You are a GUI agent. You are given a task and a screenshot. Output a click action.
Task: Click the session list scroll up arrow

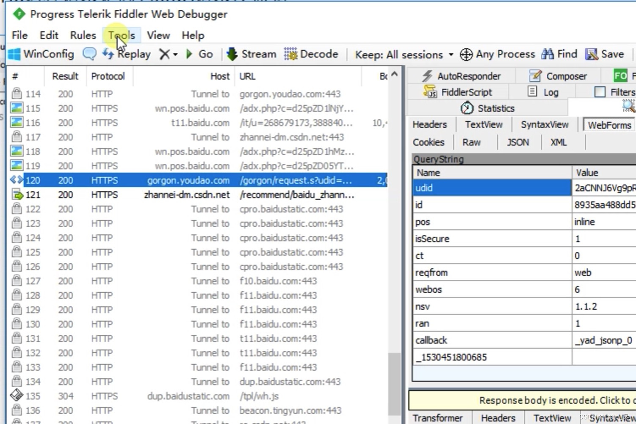click(x=395, y=74)
